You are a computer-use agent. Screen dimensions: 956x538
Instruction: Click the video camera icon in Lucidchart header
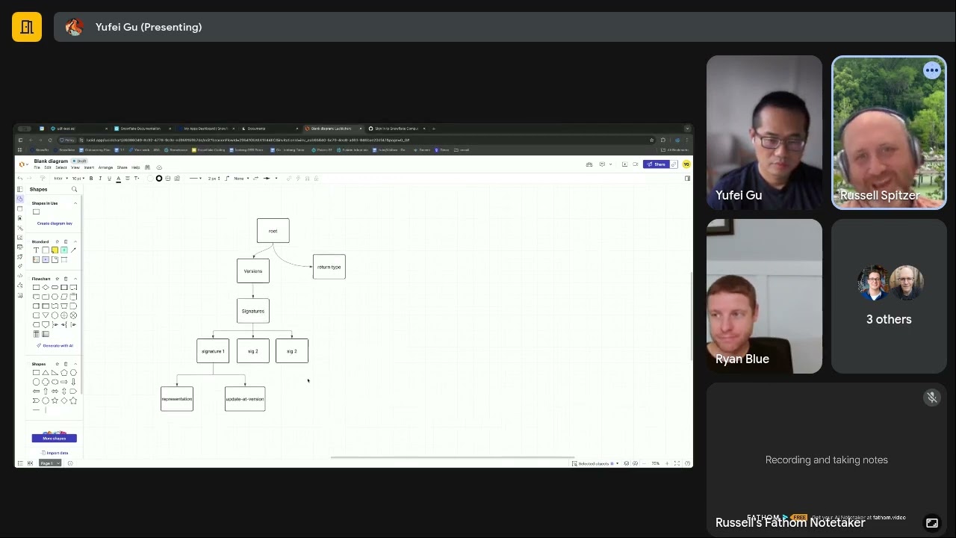[x=635, y=164]
